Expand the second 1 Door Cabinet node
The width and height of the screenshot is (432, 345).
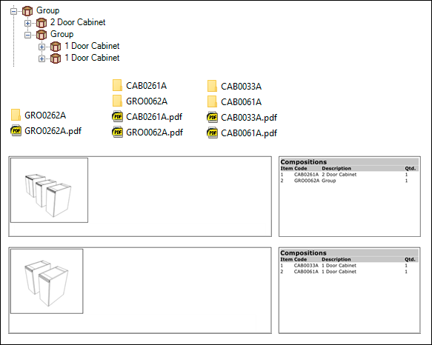coord(41,58)
